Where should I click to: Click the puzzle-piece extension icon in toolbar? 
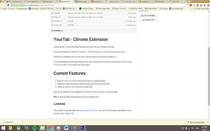click(205, 5)
